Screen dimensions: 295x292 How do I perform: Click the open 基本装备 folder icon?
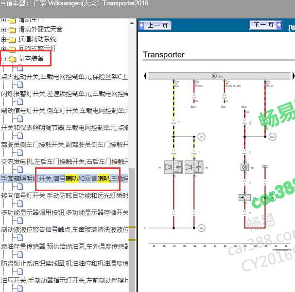tap(13, 59)
